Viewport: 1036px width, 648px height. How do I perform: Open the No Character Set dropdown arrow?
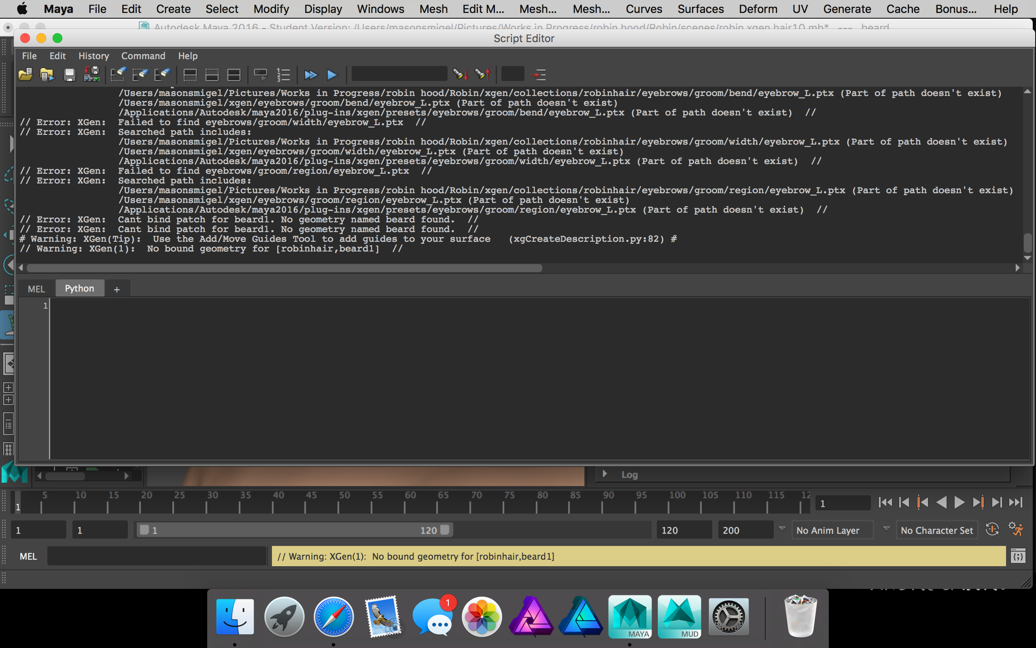(887, 529)
